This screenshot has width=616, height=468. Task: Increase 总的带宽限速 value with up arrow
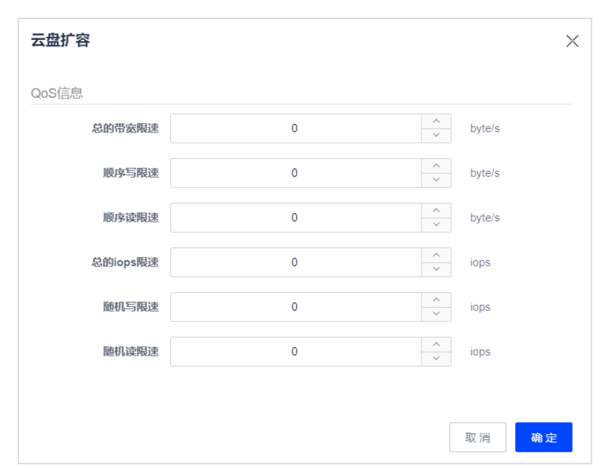tap(436, 122)
